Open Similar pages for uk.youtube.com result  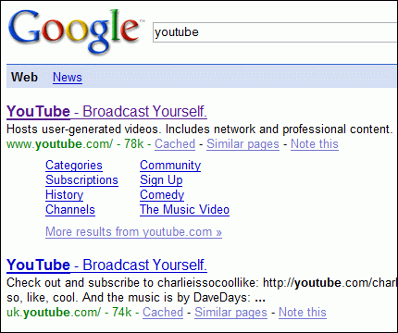[230, 313]
